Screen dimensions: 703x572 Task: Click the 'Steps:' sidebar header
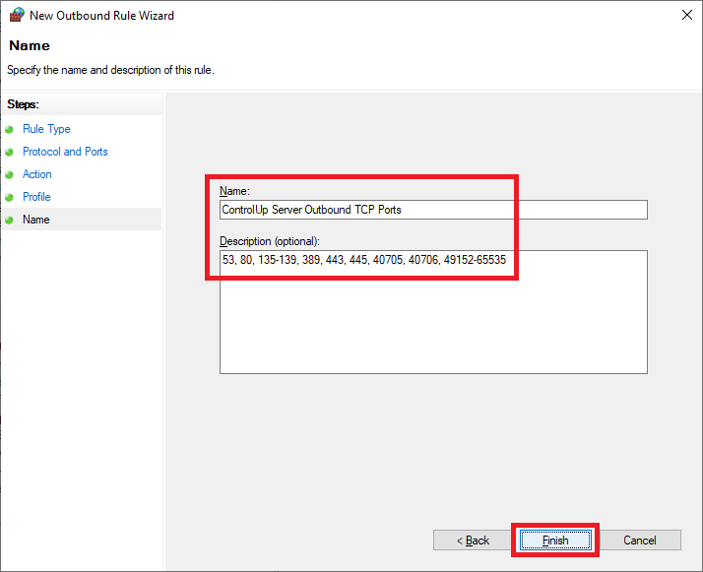pos(23,104)
